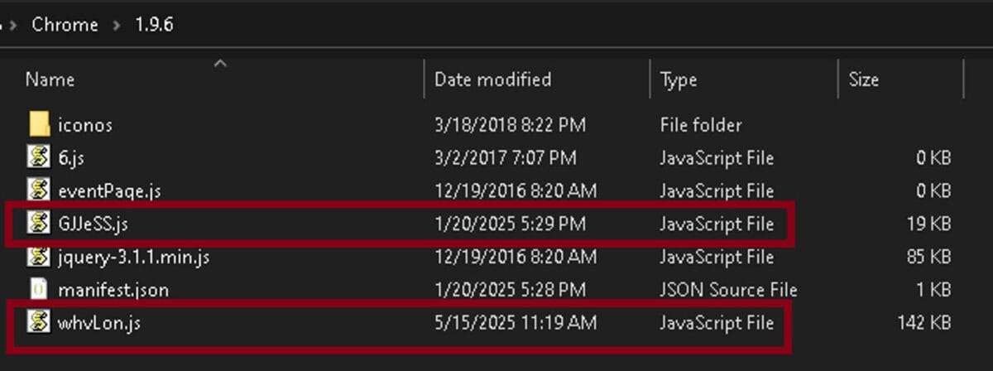Select the iconos folder name
993x371 pixels.
coord(85,125)
